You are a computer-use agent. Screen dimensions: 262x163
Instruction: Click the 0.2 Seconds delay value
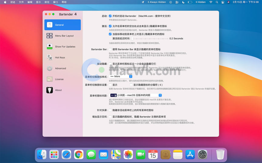[x=176, y=38]
